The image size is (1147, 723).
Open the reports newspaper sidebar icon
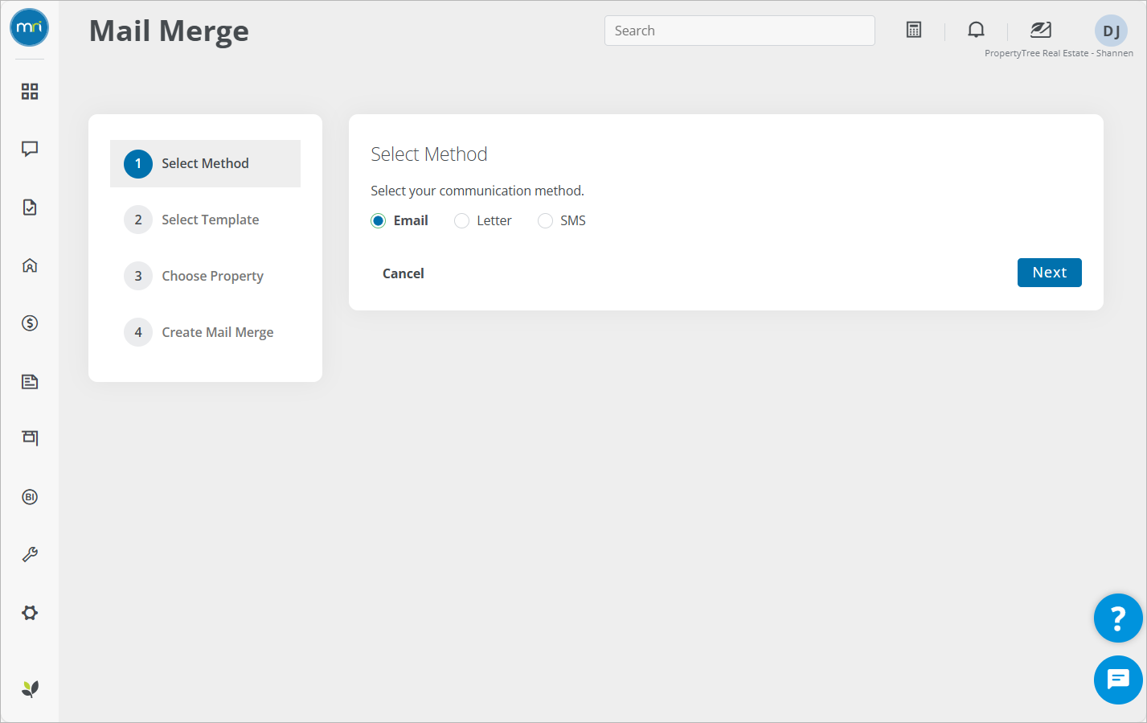(x=30, y=381)
